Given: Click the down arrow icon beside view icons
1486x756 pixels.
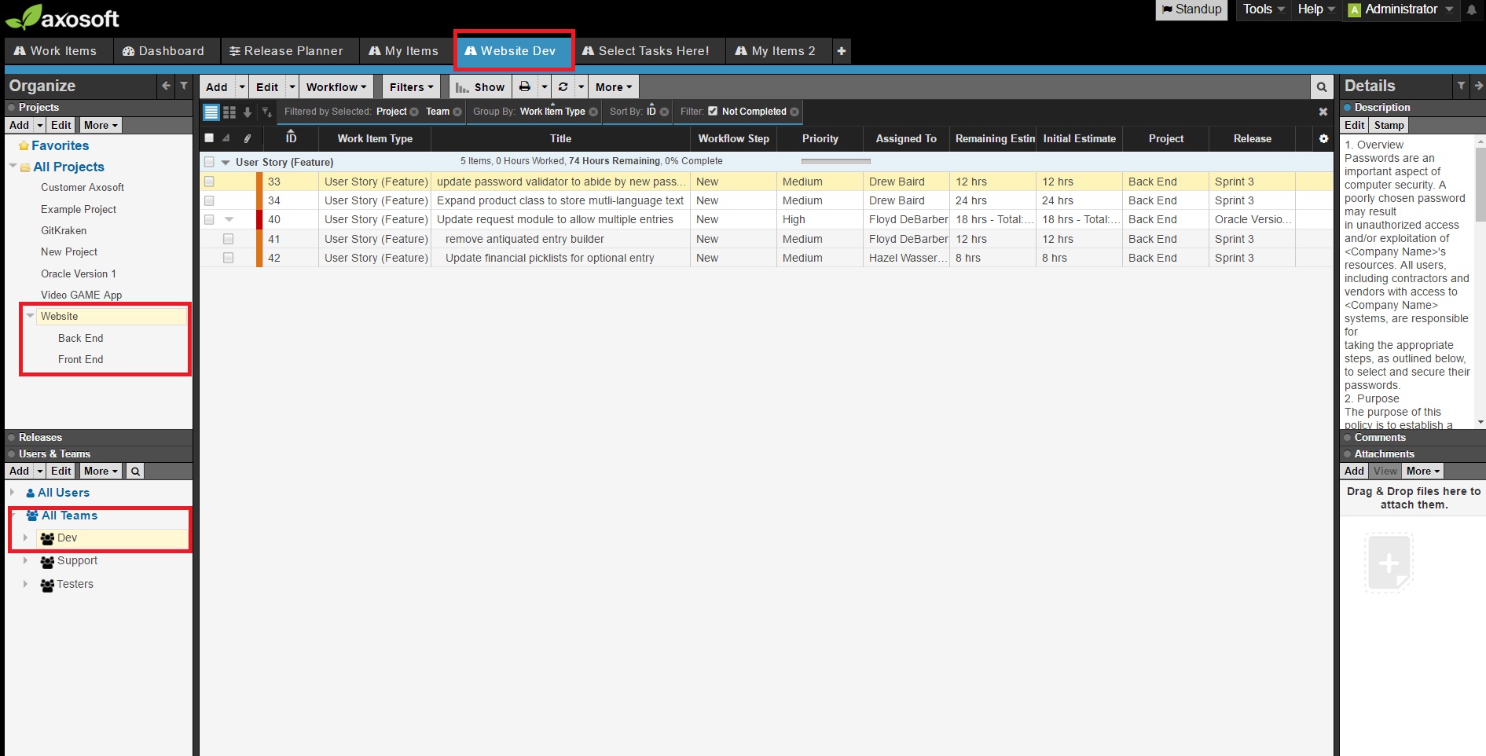Looking at the screenshot, I should pos(248,112).
